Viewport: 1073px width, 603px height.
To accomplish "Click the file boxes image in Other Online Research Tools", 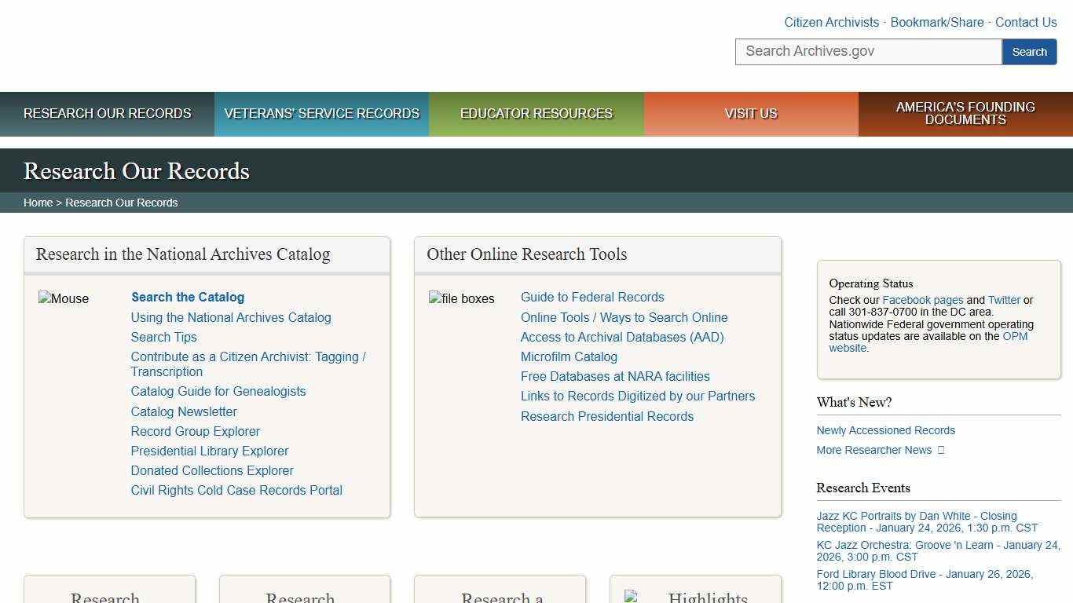I will tap(462, 298).
